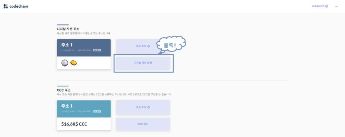The width and height of the screenshot is (345, 137).
Task: Open the MAINNET network dropdown
Action: [x=320, y=6]
